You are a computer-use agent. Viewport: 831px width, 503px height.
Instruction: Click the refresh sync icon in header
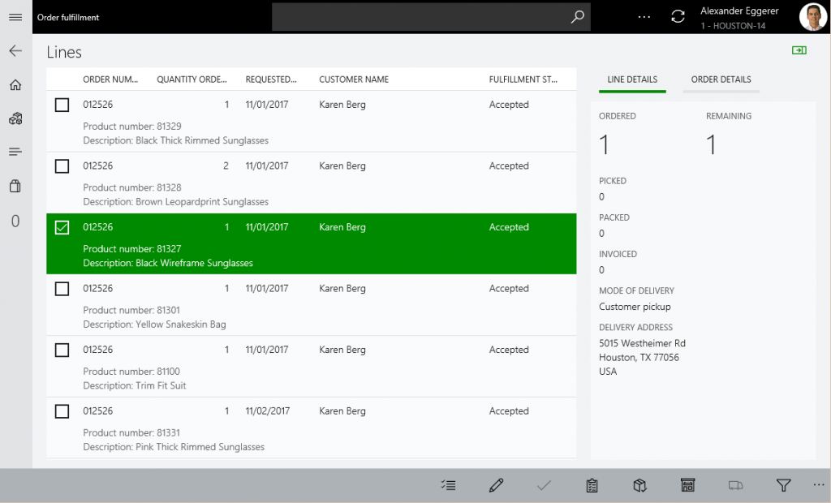pyautogui.click(x=678, y=17)
